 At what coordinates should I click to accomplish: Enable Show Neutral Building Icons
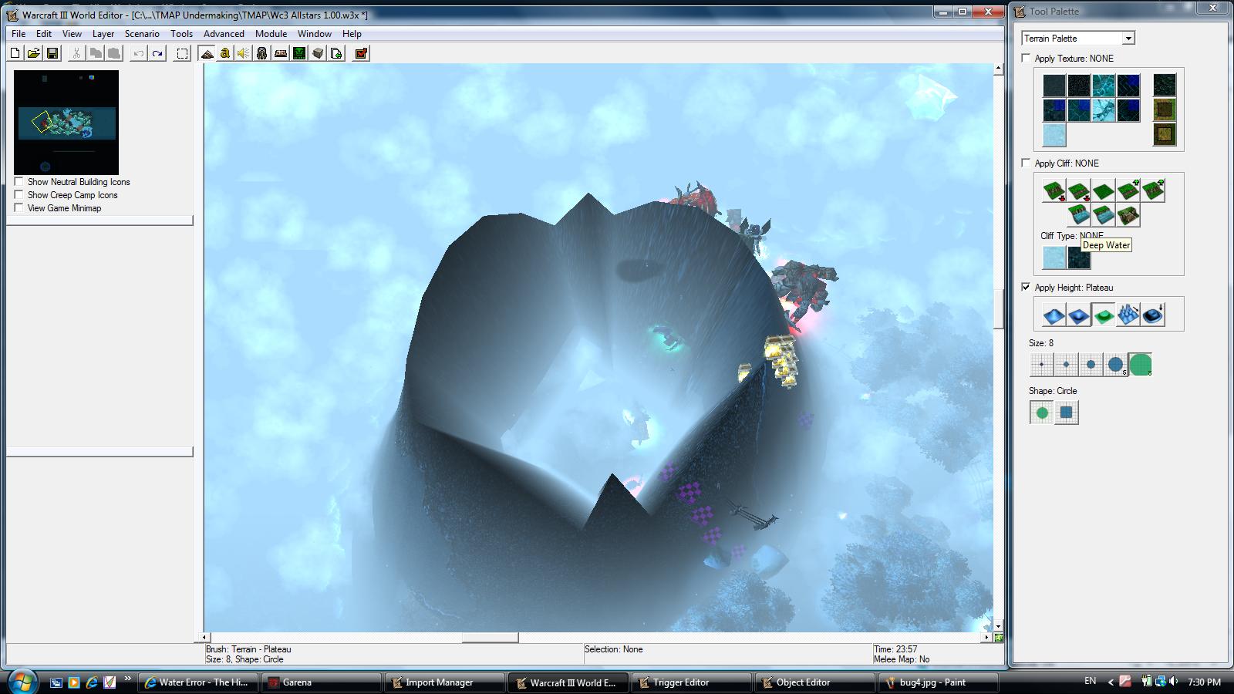click(x=19, y=181)
